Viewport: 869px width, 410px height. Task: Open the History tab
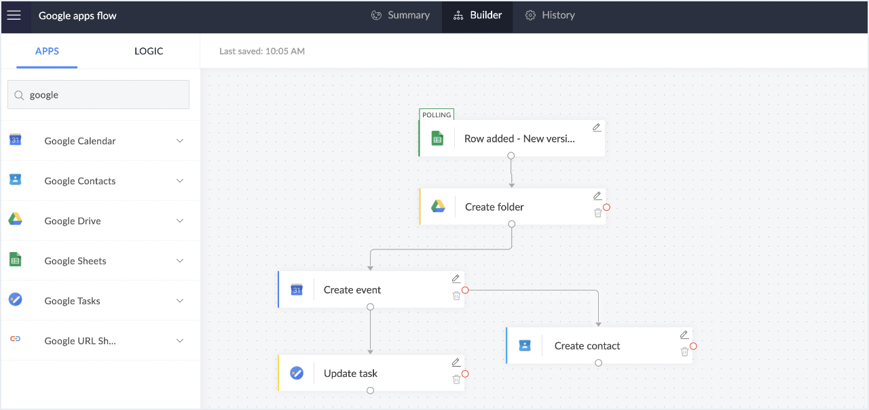(x=550, y=15)
